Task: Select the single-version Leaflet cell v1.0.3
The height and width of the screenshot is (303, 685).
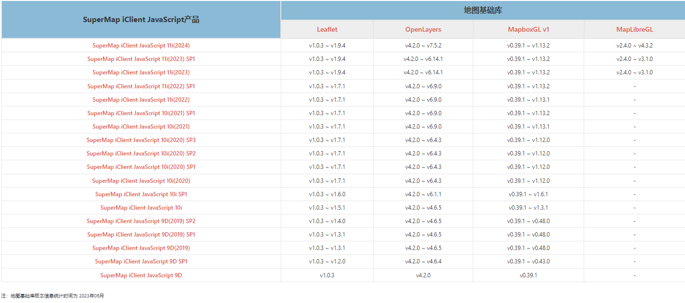Action: pyautogui.click(x=327, y=276)
